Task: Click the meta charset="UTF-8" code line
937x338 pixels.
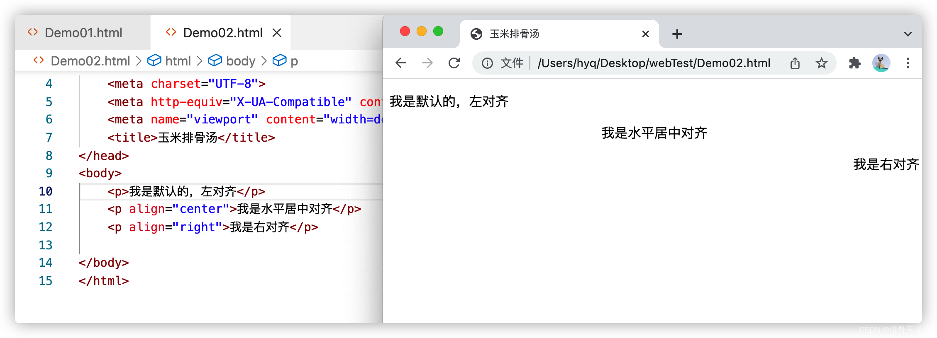Action: click(x=186, y=84)
